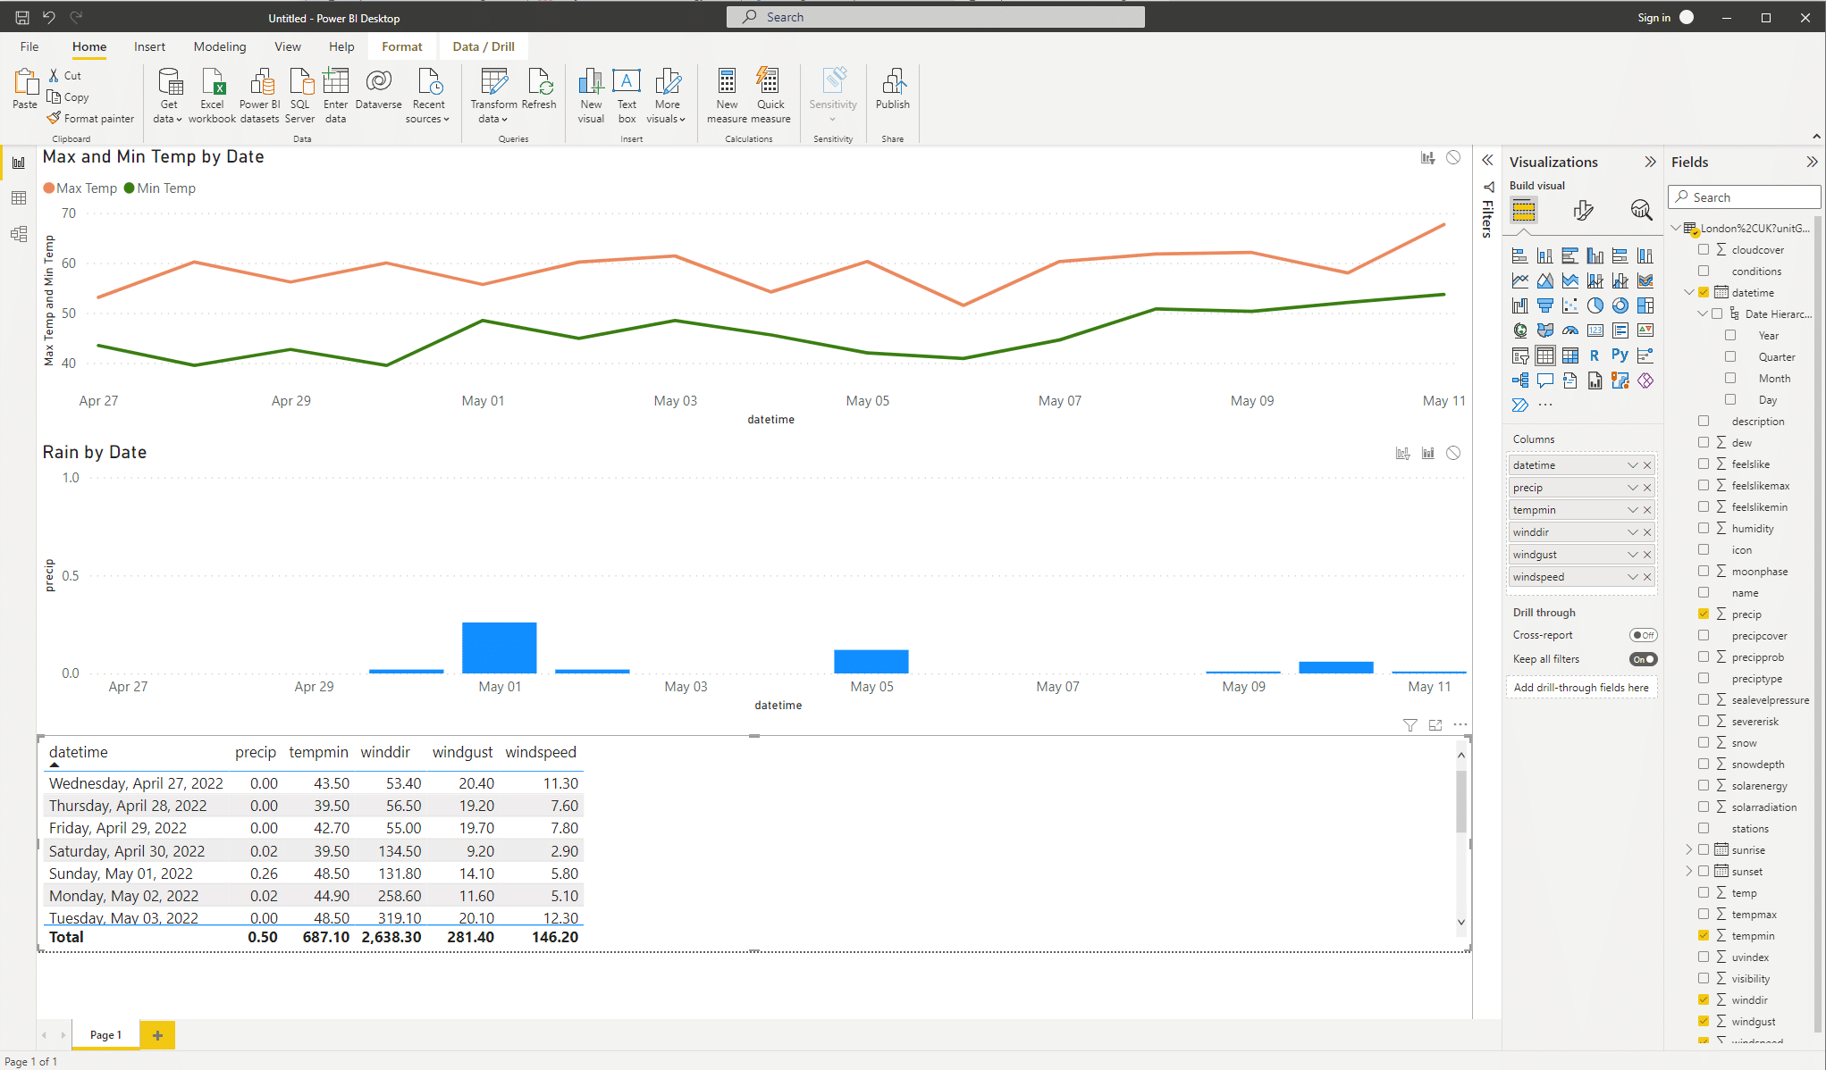Select the Pie chart visual
The height and width of the screenshot is (1070, 1826).
click(1596, 305)
